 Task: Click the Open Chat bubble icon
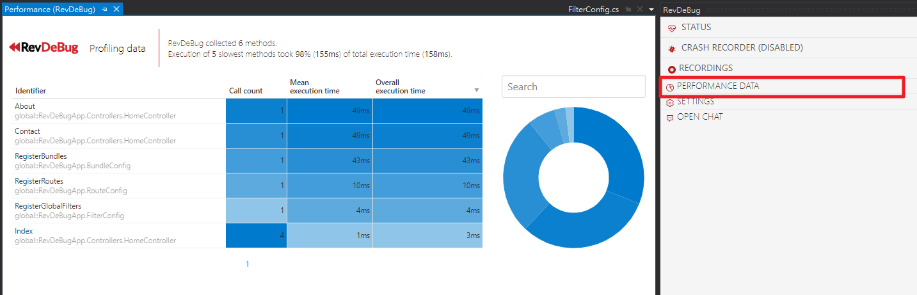point(670,118)
